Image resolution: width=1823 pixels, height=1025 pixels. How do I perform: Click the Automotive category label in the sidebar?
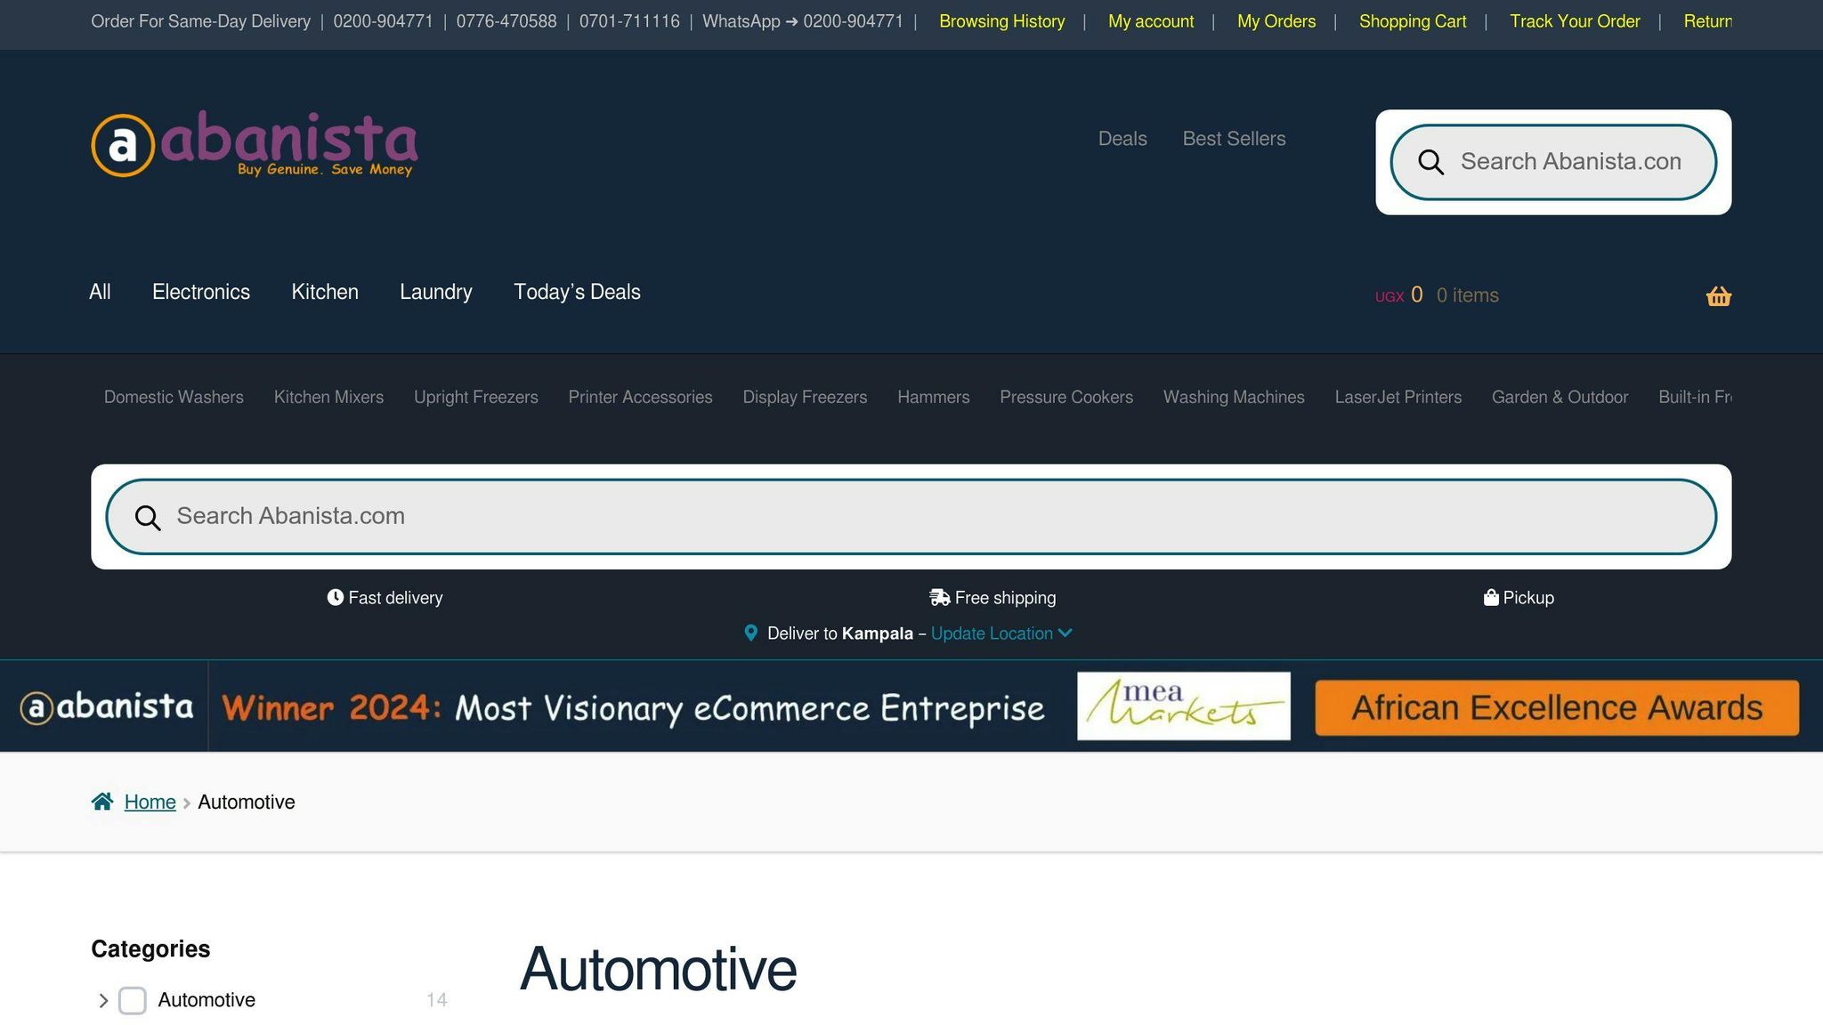[207, 1000]
